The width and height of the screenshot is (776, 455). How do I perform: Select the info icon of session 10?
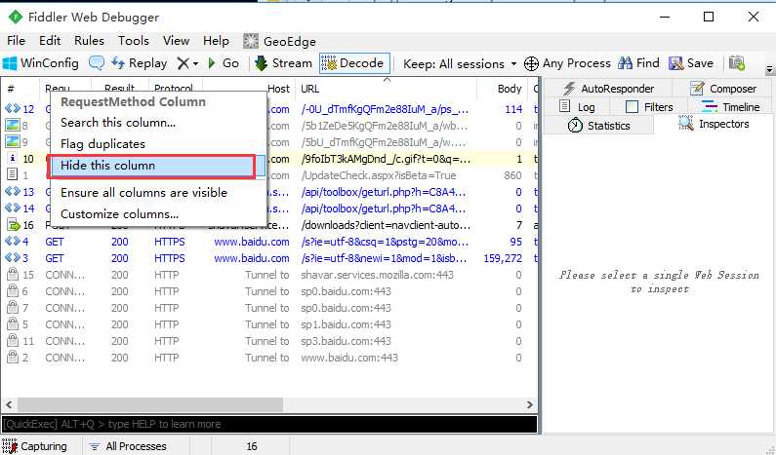(x=13, y=159)
